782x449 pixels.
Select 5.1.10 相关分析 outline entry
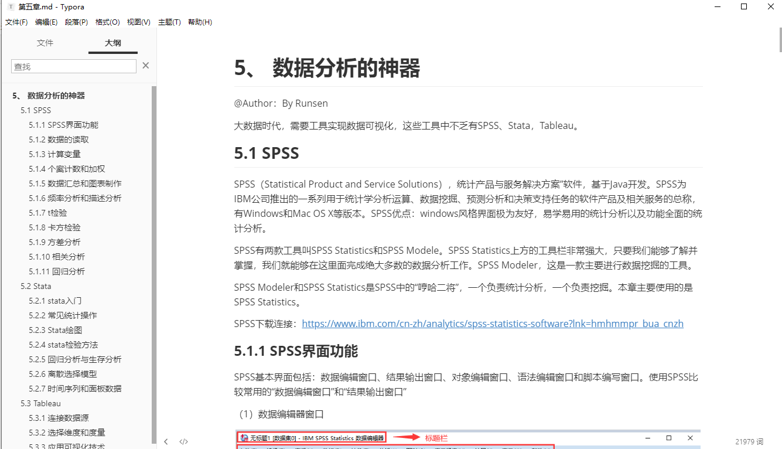pos(57,257)
